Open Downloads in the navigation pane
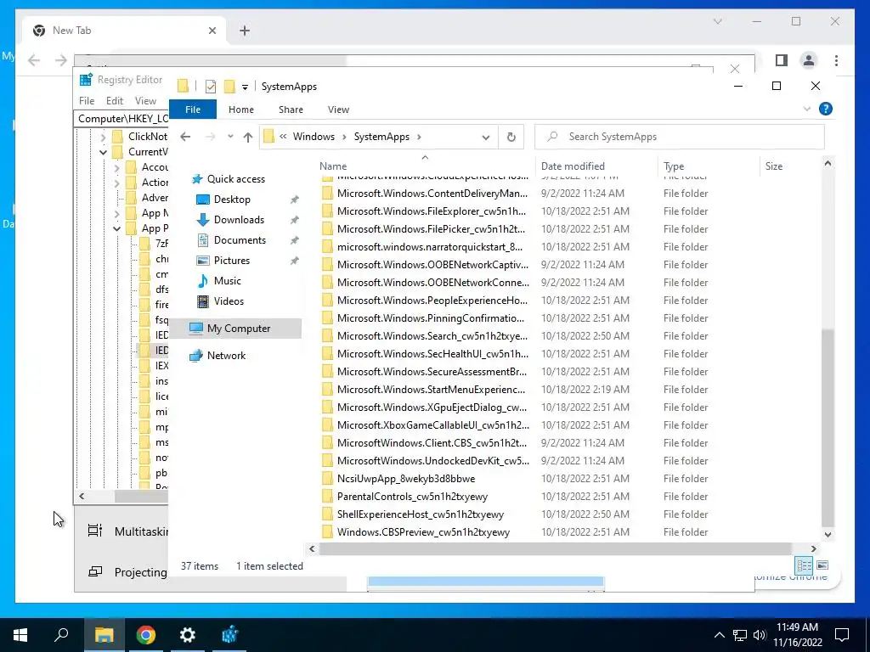870x652 pixels. pos(239,220)
